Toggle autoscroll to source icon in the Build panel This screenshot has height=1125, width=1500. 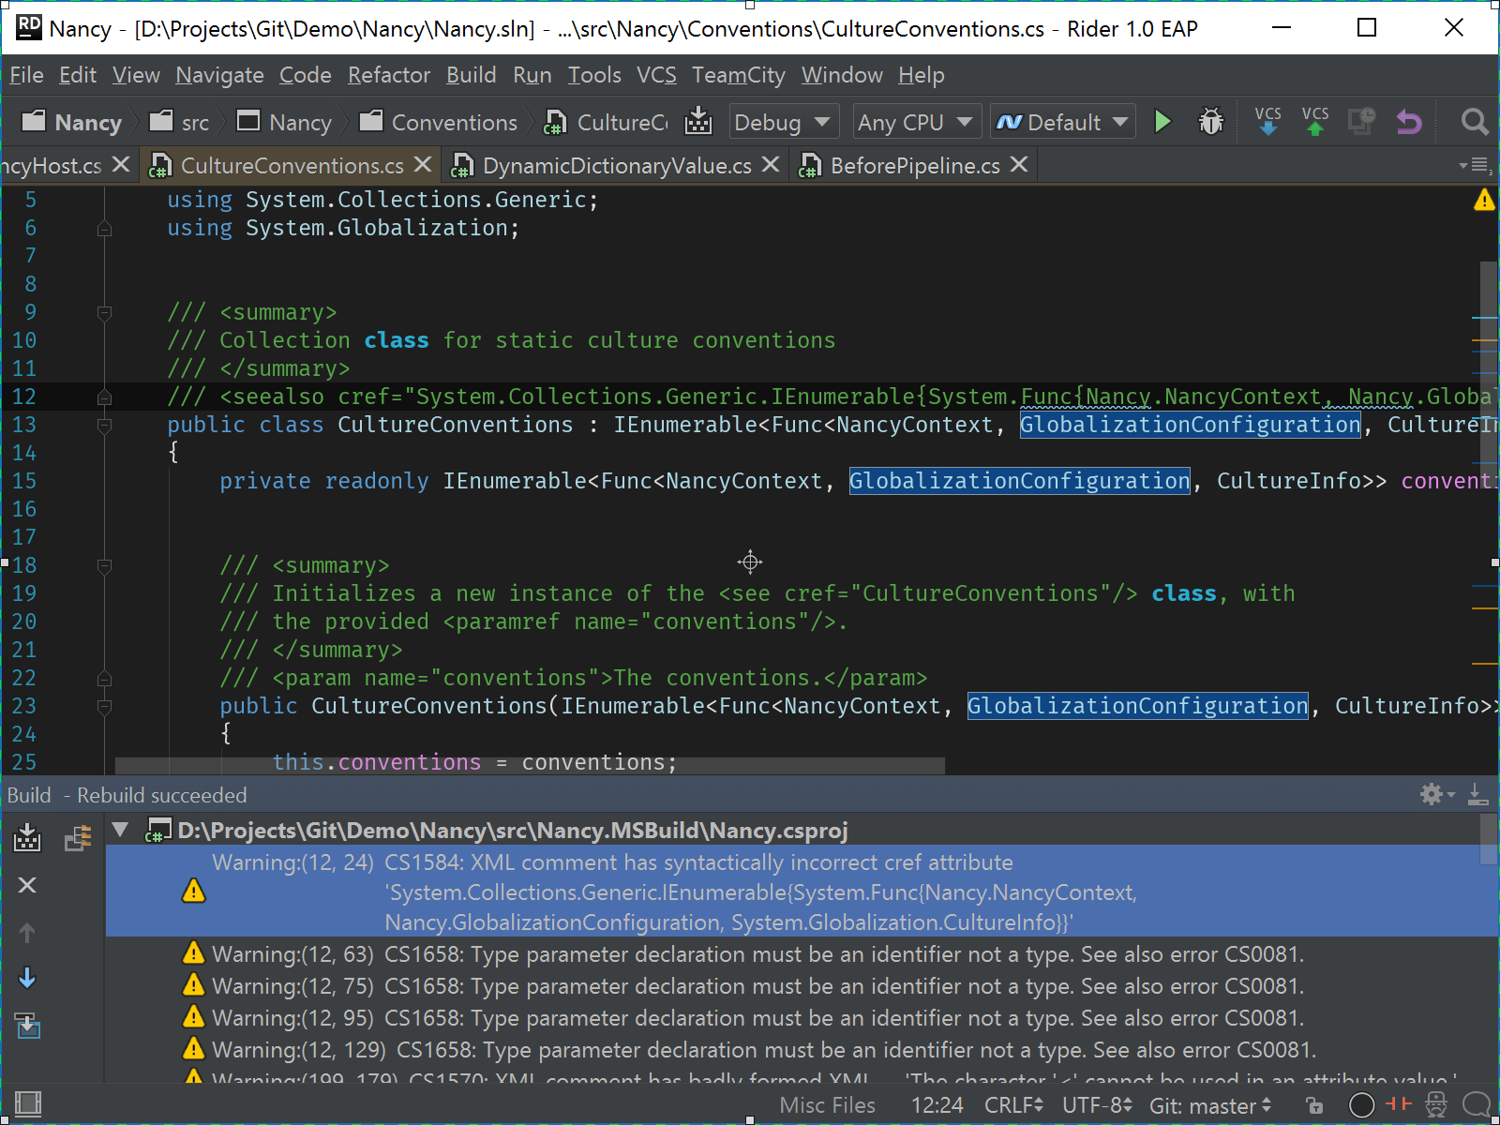point(28,1026)
